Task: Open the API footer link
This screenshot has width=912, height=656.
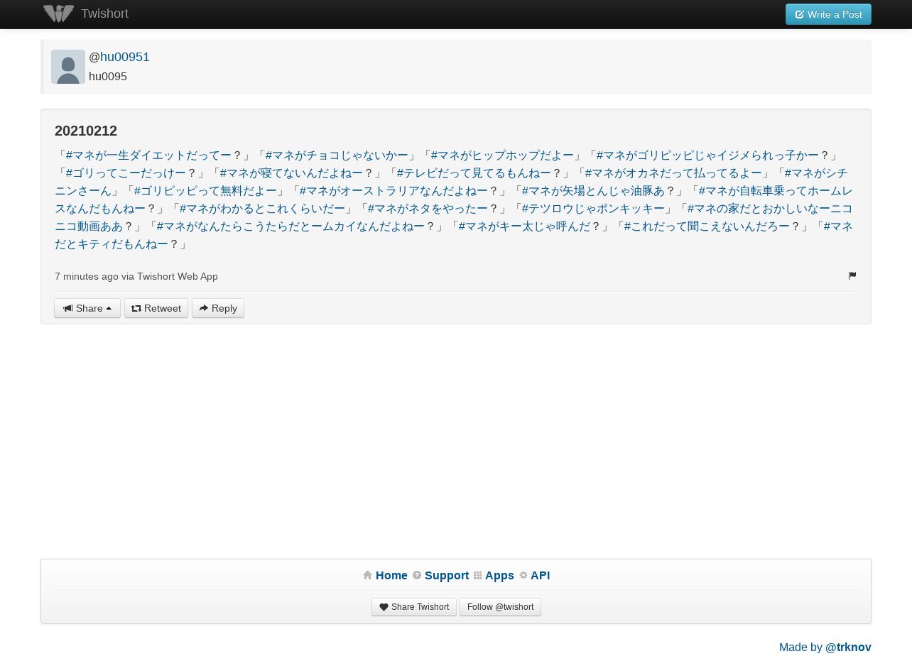Action: click(x=540, y=575)
